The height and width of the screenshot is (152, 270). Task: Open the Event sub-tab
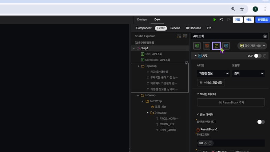coord(161,28)
